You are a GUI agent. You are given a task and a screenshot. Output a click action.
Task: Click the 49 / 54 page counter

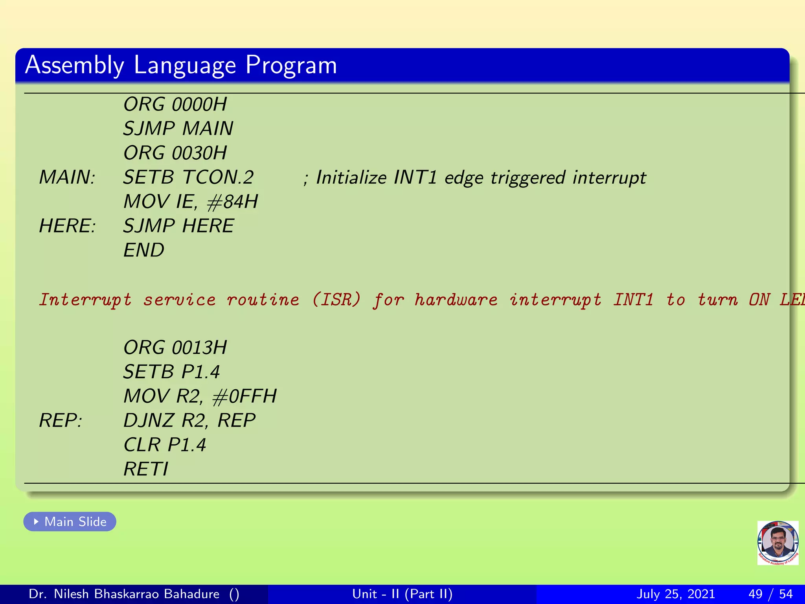point(770,594)
